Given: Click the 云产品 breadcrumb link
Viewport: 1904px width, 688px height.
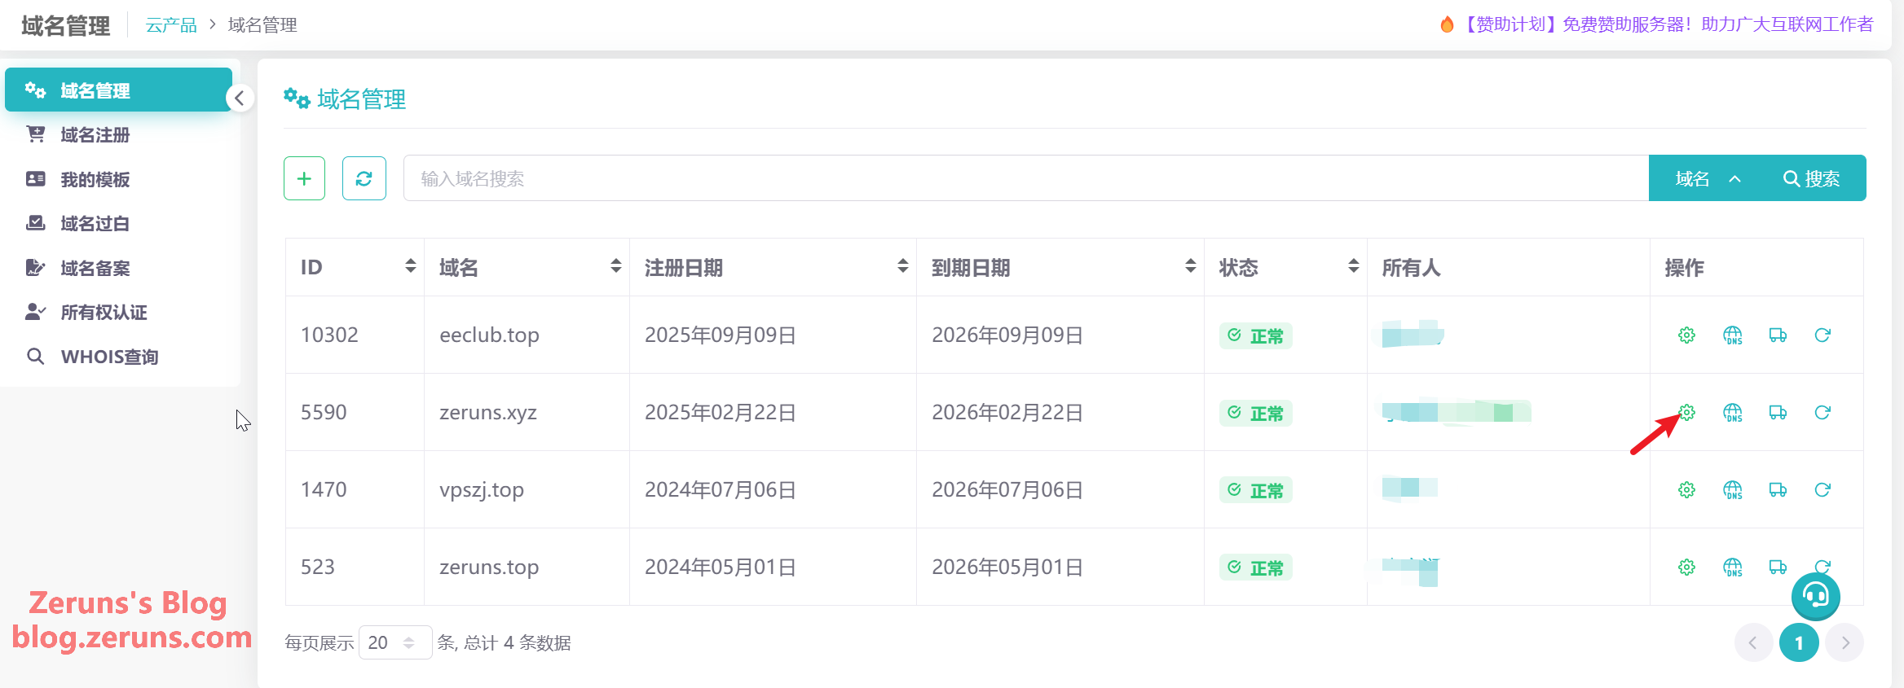Looking at the screenshot, I should point(171,25).
